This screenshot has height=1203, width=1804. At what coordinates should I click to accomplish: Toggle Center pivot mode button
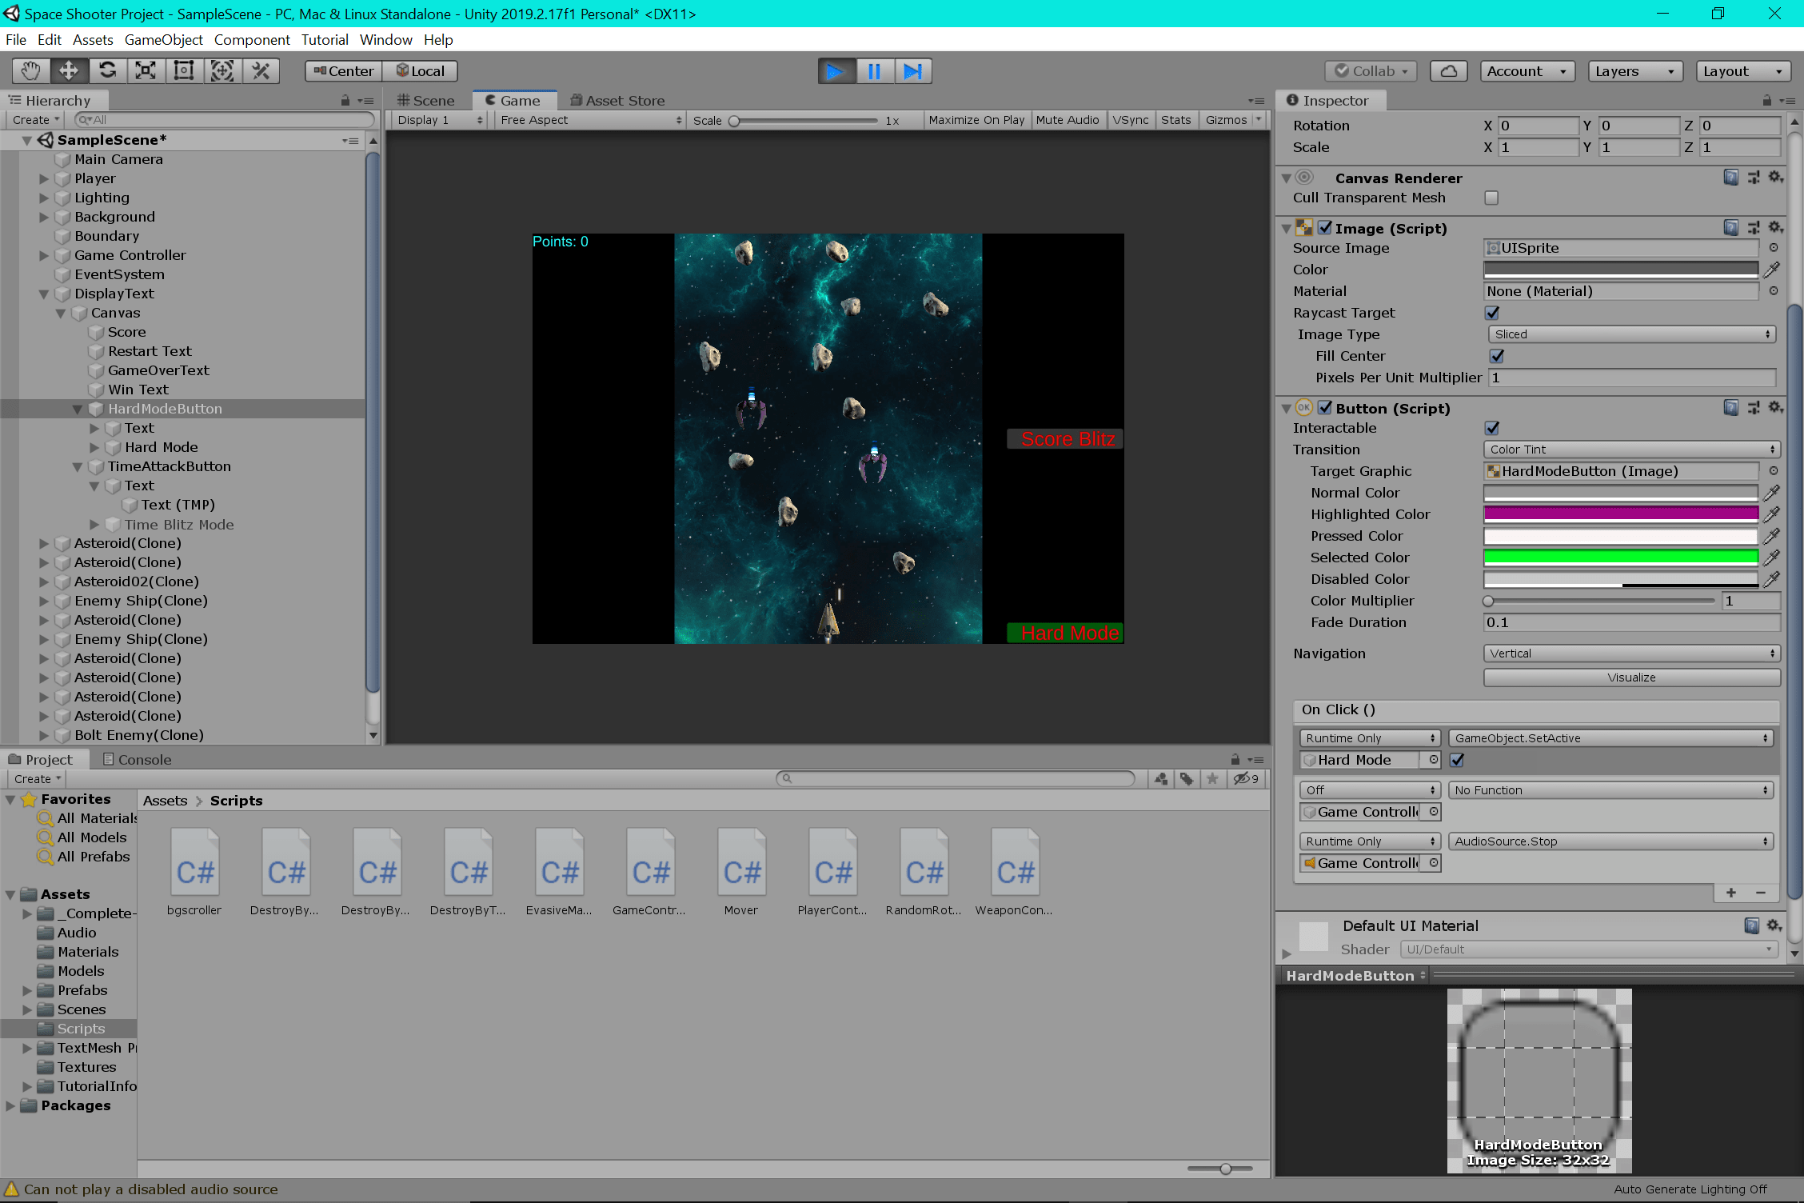[344, 71]
